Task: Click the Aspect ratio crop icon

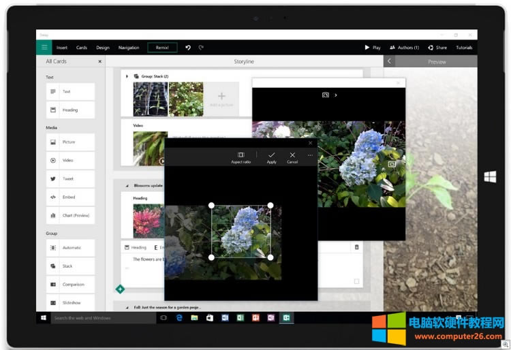Action: (241, 155)
